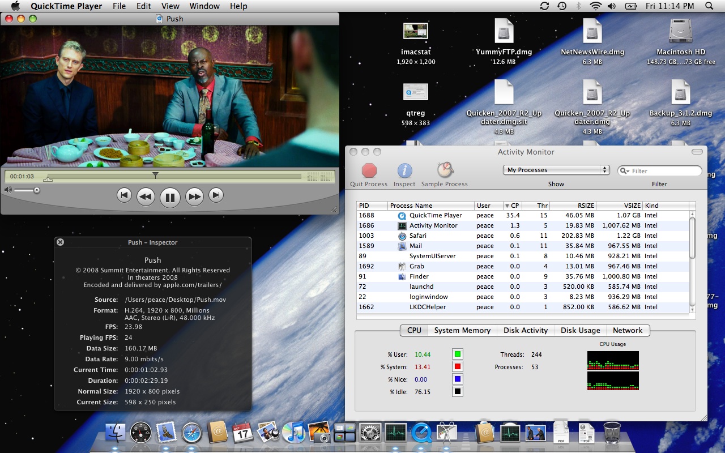Sort by the Process Name column header
The image size is (725, 453).
click(431, 206)
